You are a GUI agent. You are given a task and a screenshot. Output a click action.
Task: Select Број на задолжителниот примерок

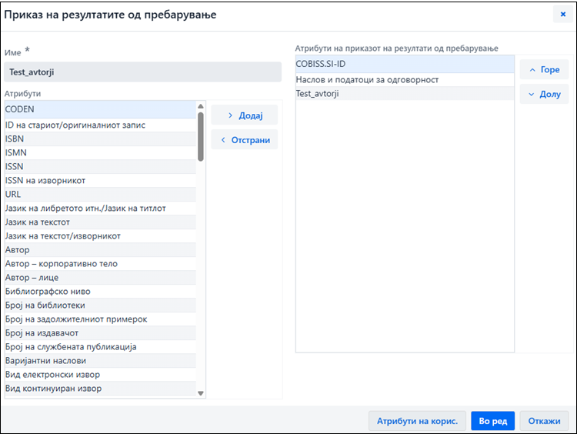[x=101, y=319]
